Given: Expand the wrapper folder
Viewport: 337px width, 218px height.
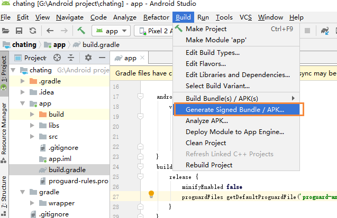Looking at the screenshot, I should coord(32,203).
